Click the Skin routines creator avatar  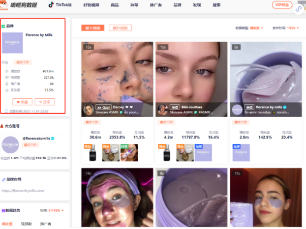[x=163, y=110]
